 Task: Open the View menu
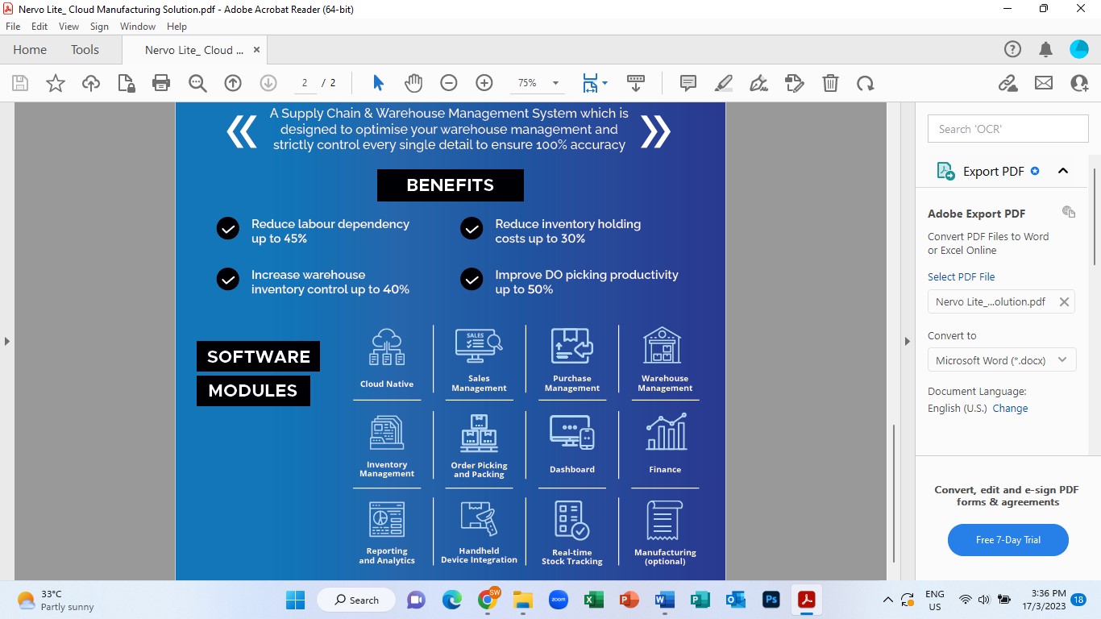click(69, 27)
